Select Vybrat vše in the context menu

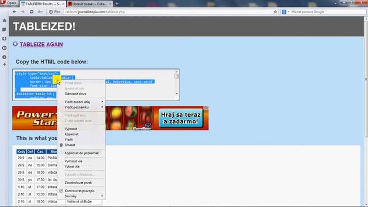[81, 167]
